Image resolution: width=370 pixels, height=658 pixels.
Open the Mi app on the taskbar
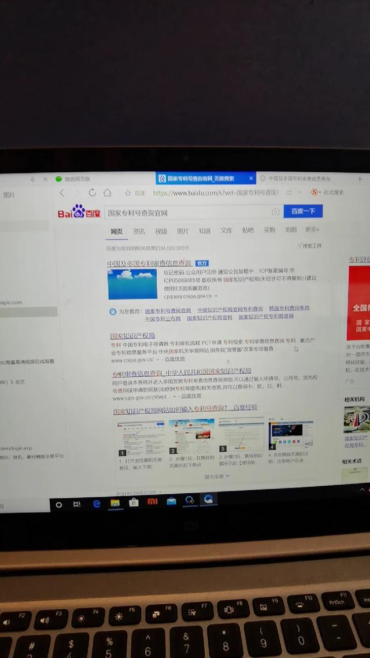click(x=153, y=501)
